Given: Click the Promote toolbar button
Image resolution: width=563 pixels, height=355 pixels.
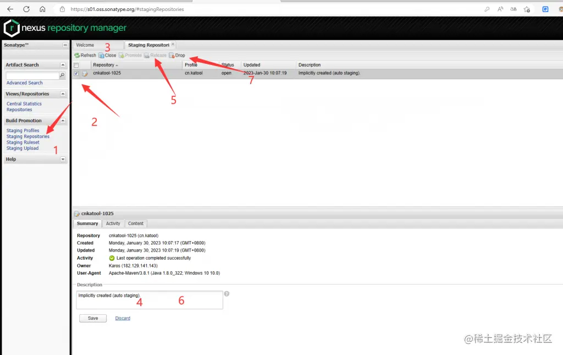Looking at the screenshot, I should (130, 56).
